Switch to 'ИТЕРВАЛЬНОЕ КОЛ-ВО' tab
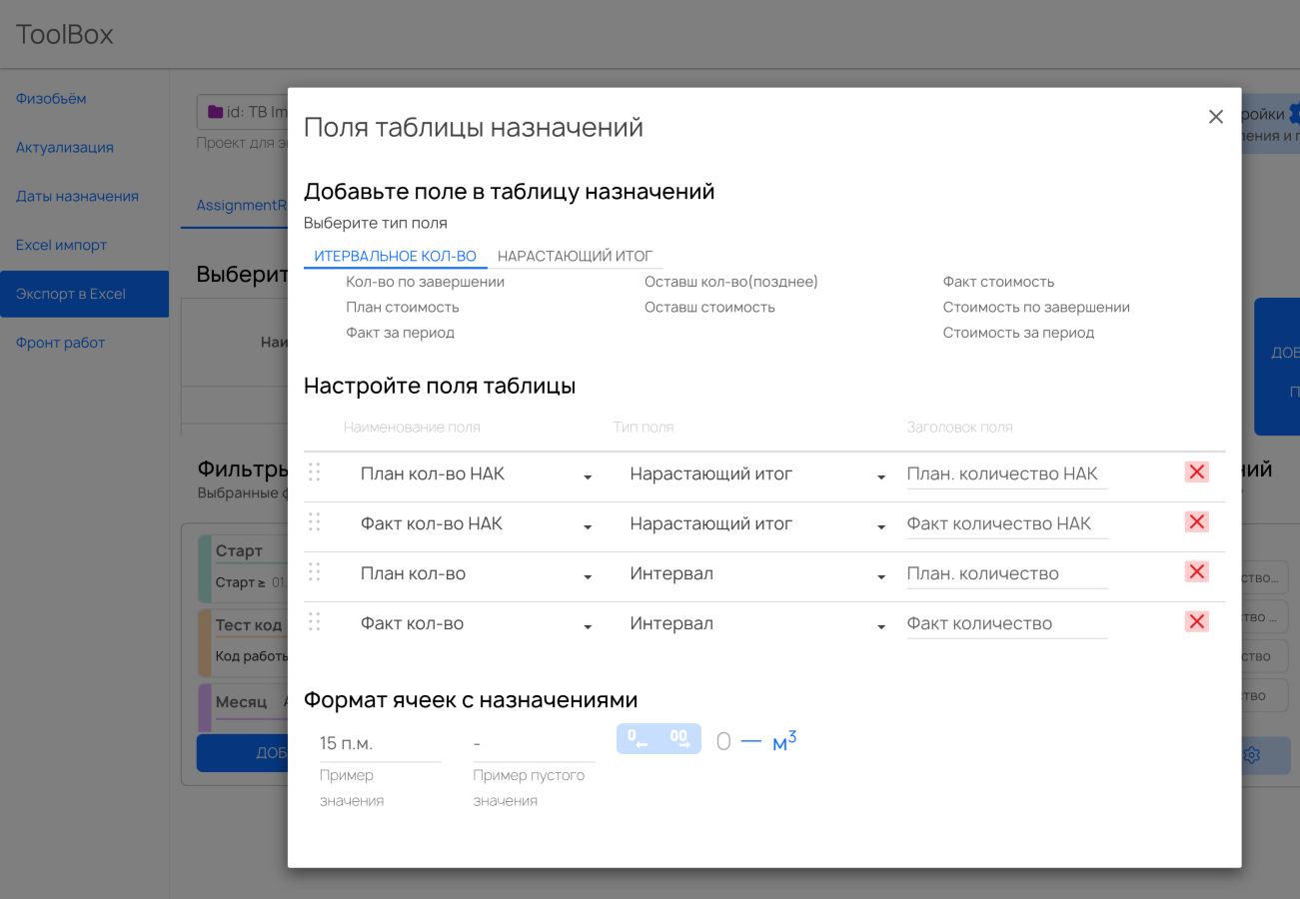Screen dimensions: 1300x899 [x=396, y=256]
